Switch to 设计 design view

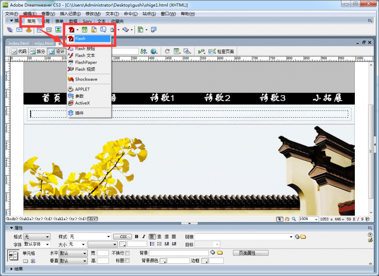tap(57, 51)
